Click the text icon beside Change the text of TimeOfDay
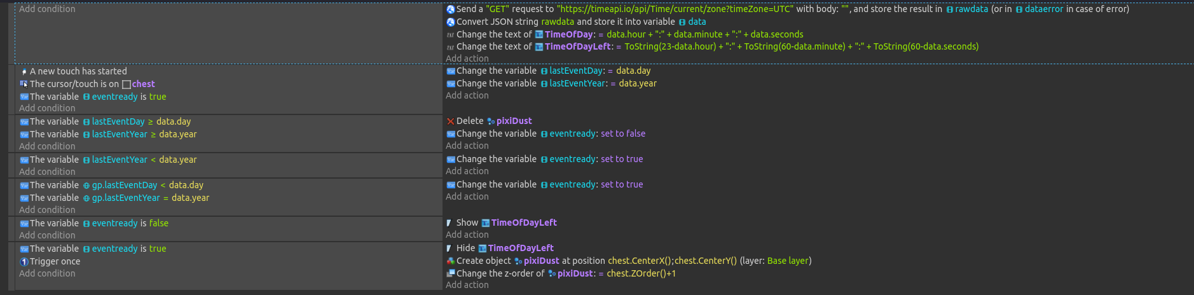 450,34
